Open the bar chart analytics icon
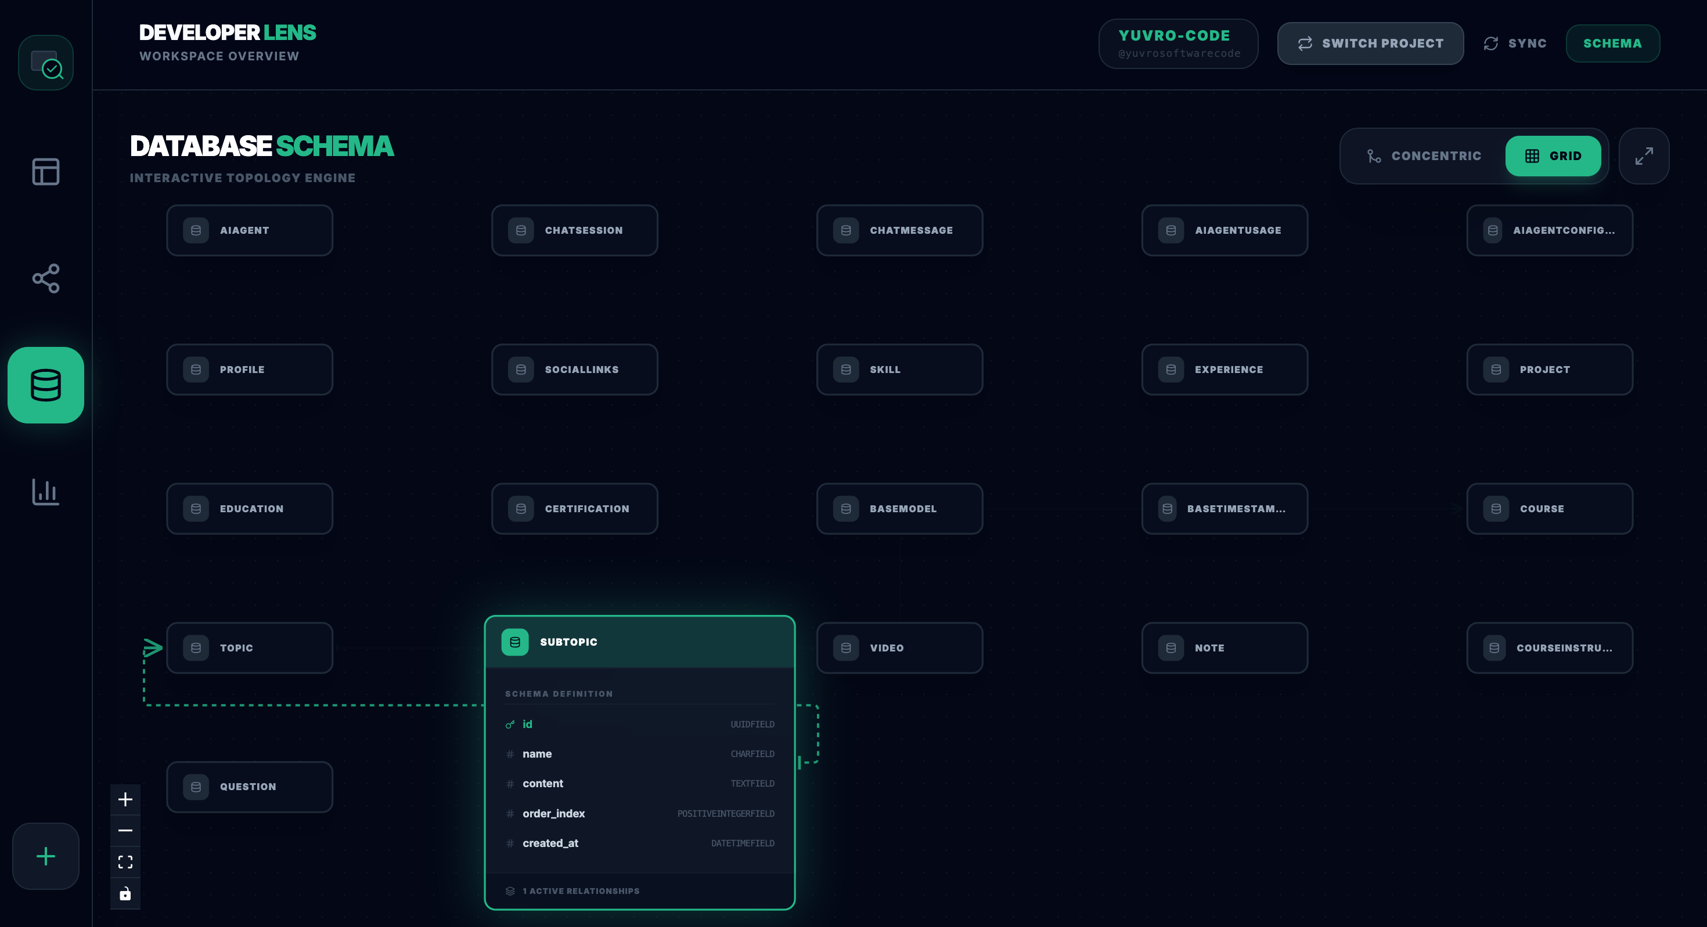 click(46, 492)
